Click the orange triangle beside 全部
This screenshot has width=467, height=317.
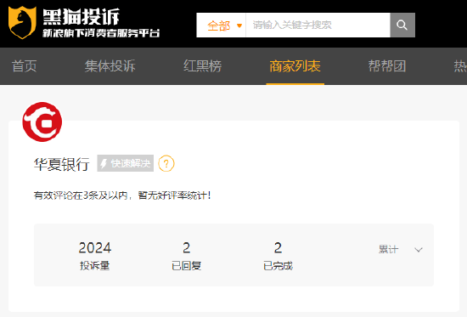tap(239, 26)
